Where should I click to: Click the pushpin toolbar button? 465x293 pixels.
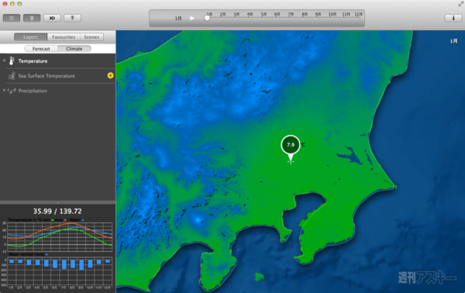[72, 18]
